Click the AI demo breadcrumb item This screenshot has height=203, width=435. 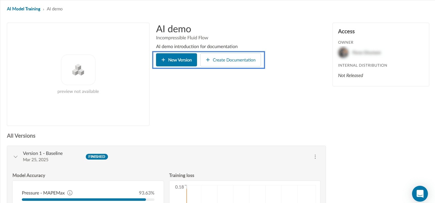coord(55,9)
